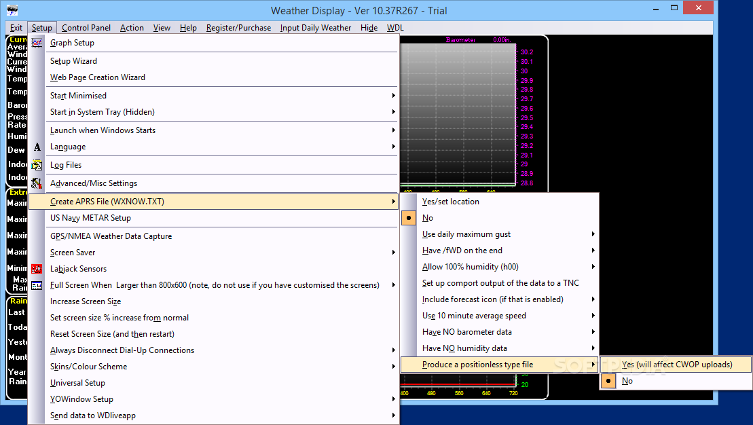Open Register/Purchase menu
This screenshot has height=425, width=753.
pos(239,28)
